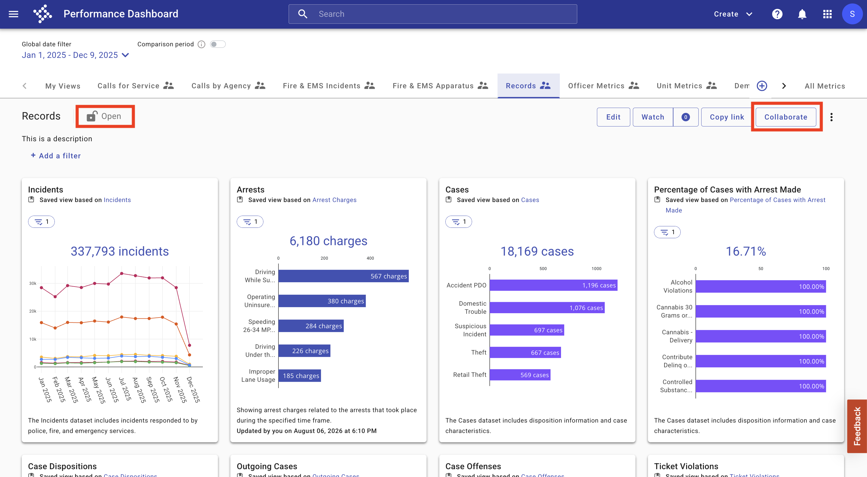The height and width of the screenshot is (477, 867).
Task: Switch to the Officer Metrics tab
Action: [x=604, y=86]
